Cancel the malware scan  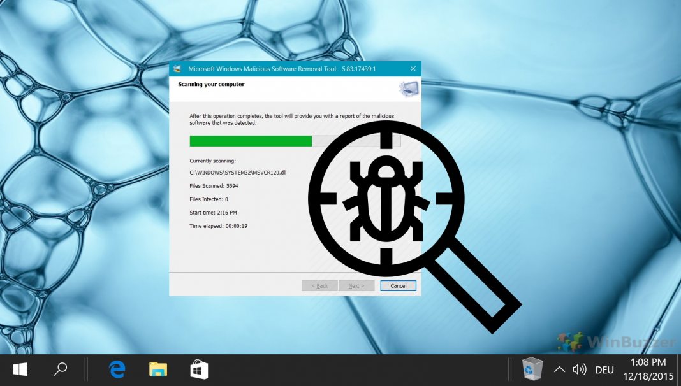(x=398, y=285)
